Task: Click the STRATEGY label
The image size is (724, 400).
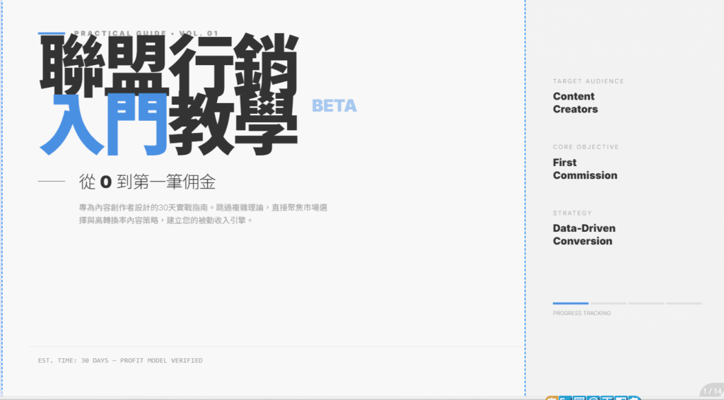Action: point(572,213)
